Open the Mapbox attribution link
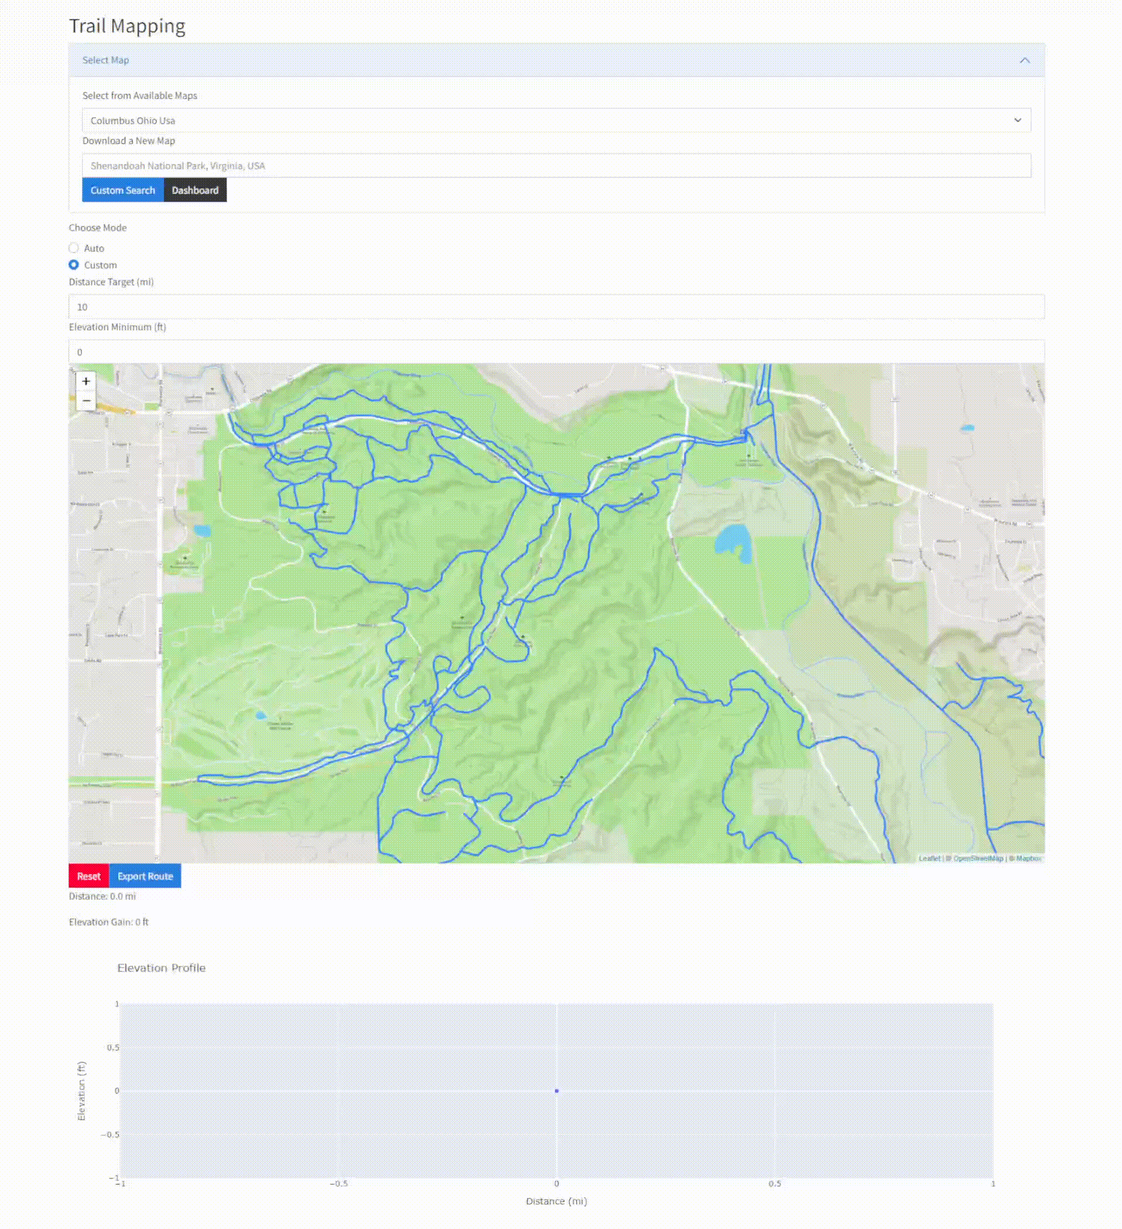Image resolution: width=1122 pixels, height=1229 pixels. (x=1029, y=858)
